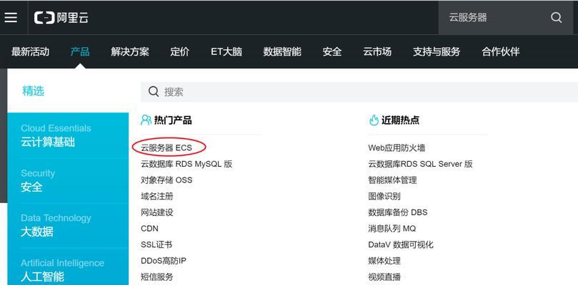This screenshot has width=578, height=285.
Task: Open 数据库备份 DBS link
Action: click(x=398, y=212)
